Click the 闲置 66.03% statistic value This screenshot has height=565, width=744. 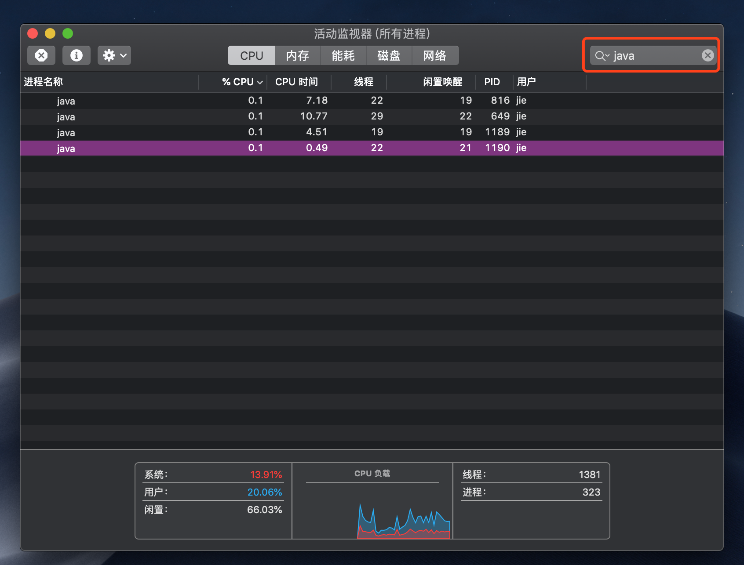[x=264, y=510]
